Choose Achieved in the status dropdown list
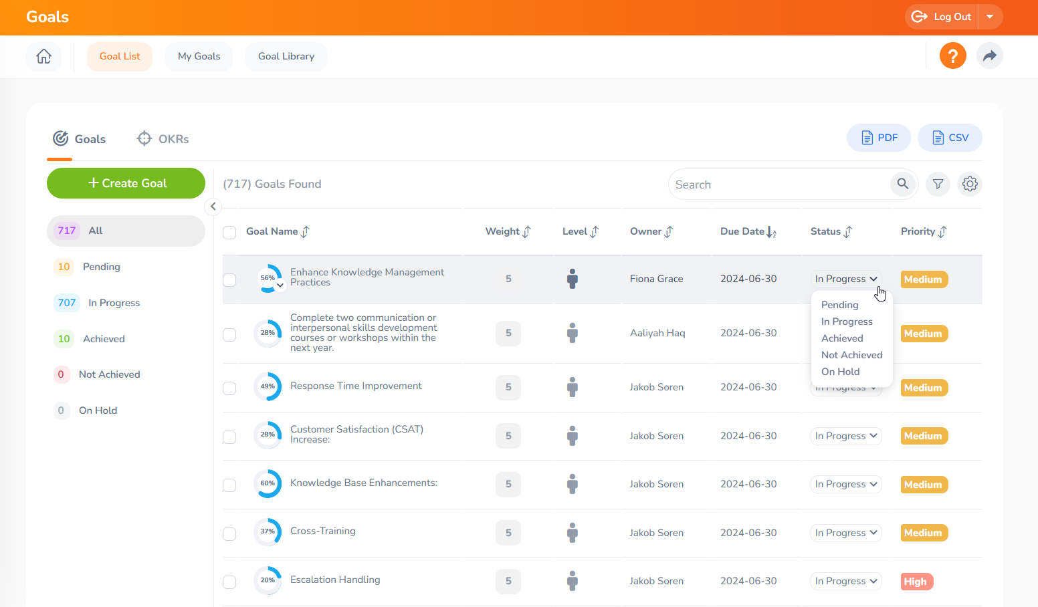Viewport: 1038px width, 607px height. coord(842,338)
